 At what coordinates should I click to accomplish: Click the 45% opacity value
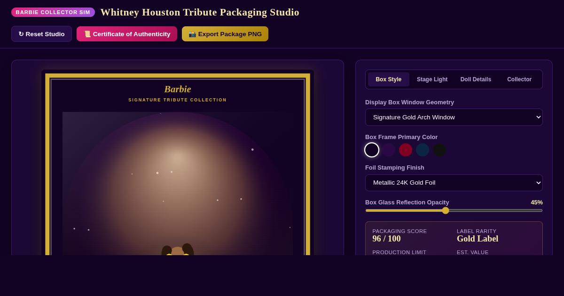(x=537, y=202)
